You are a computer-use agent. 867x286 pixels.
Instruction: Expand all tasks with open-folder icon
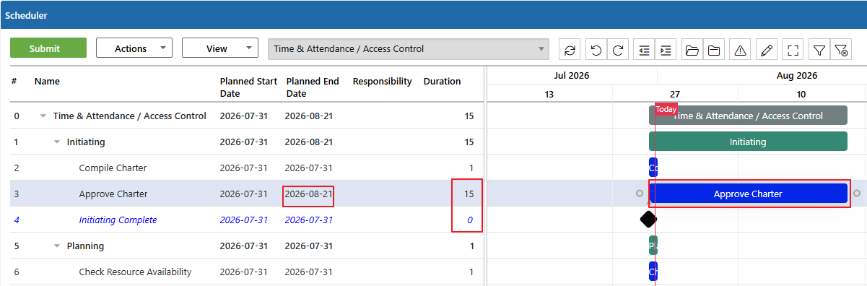pos(692,49)
